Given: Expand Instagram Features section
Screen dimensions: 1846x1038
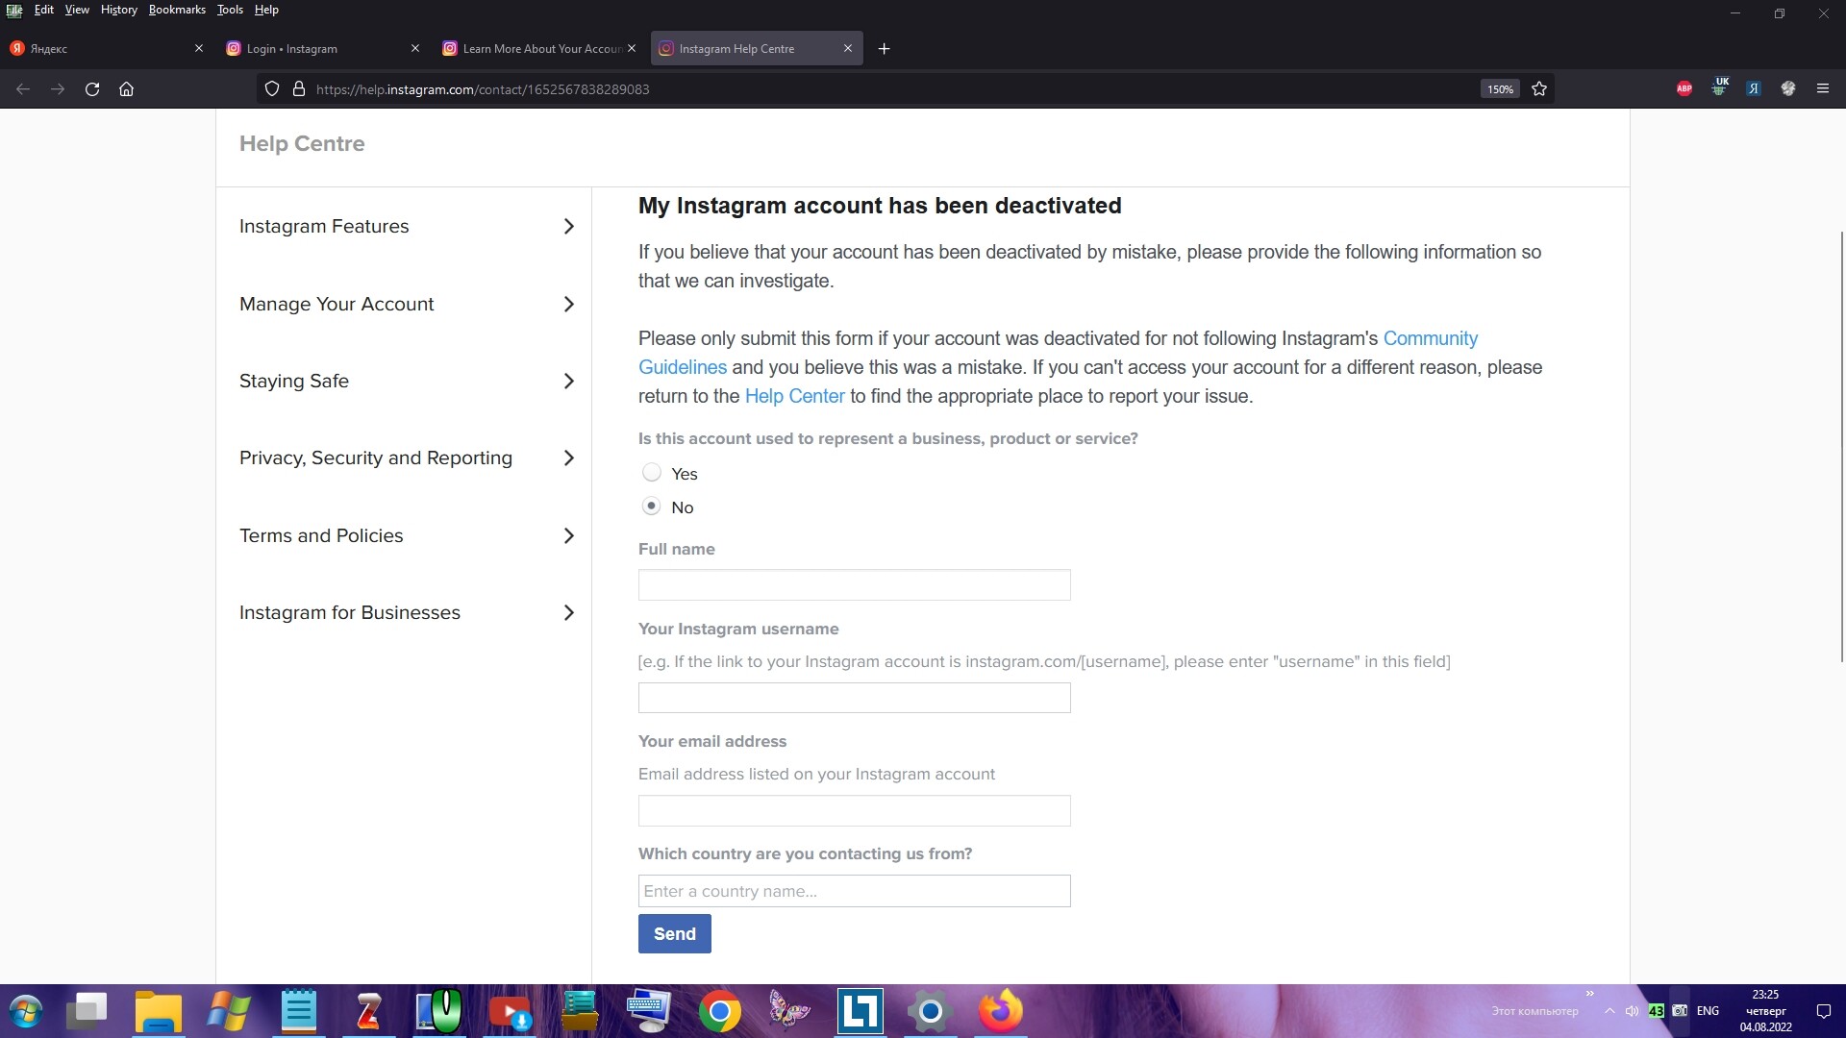Looking at the screenshot, I should point(407,226).
